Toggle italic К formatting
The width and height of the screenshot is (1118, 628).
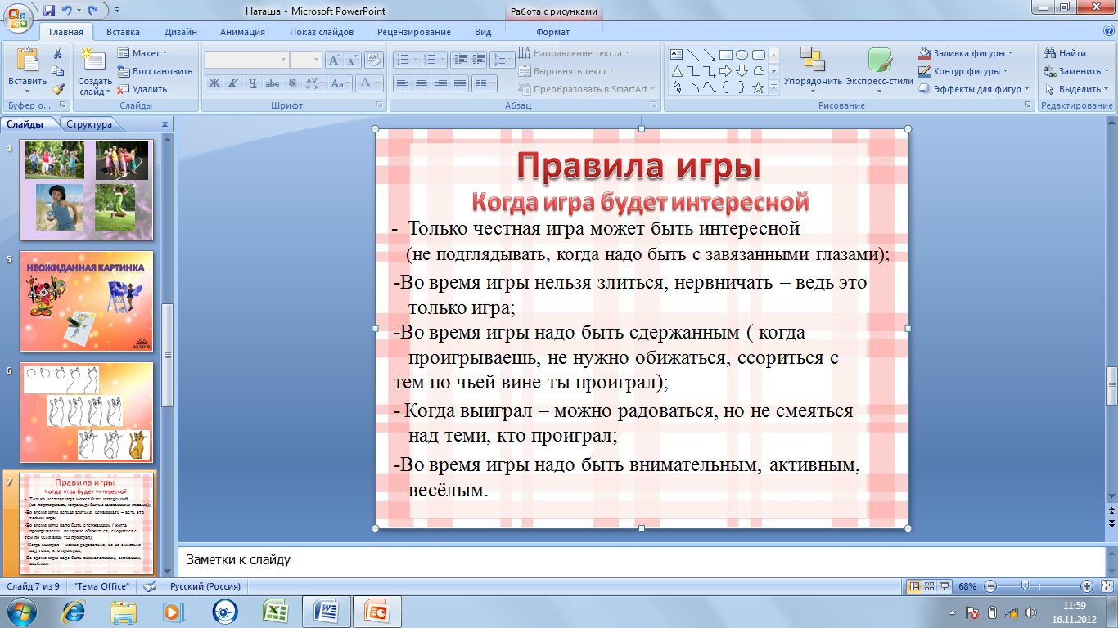[x=232, y=83]
